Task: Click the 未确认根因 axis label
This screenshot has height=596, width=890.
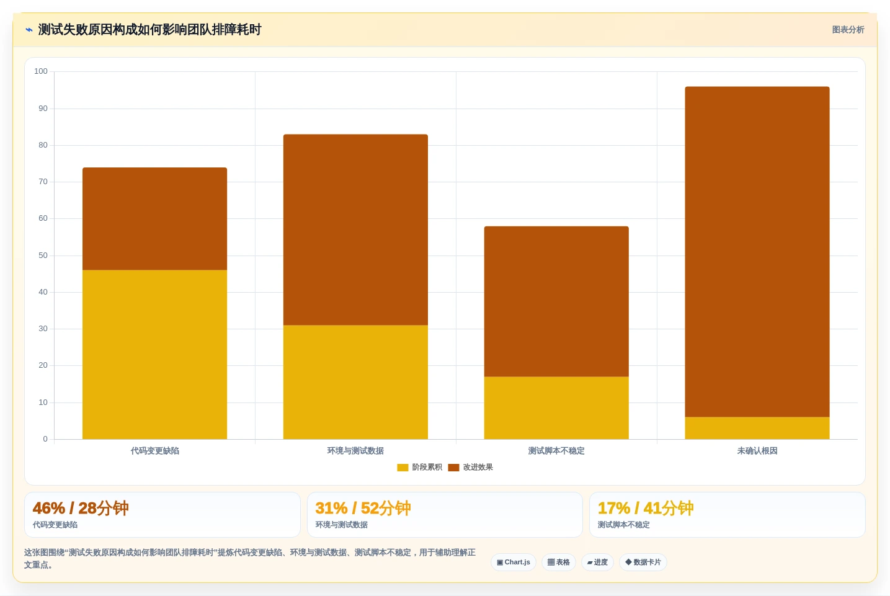Action: 757,451
